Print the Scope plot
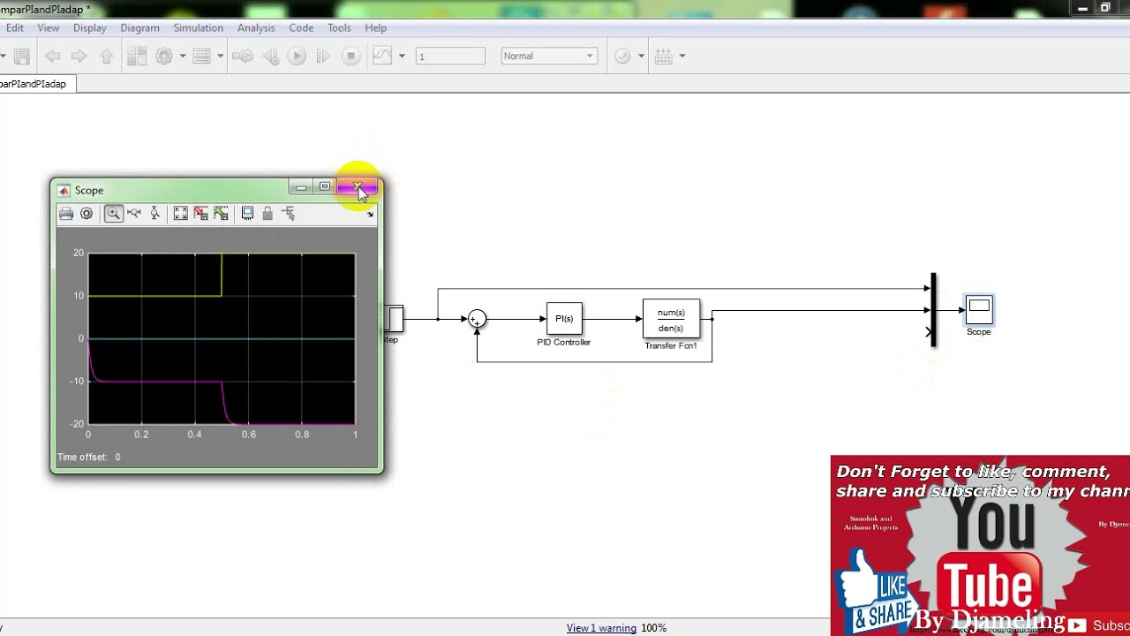Image resolution: width=1130 pixels, height=636 pixels. (66, 213)
